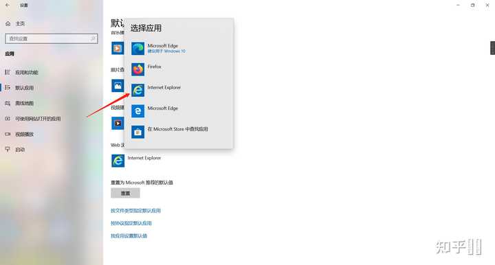Close the Settings window
495x265 pixels.
click(487, 5)
